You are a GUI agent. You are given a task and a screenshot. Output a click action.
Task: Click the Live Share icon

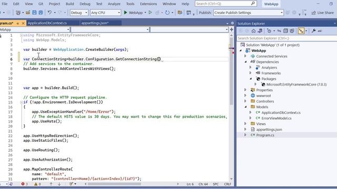point(314,13)
